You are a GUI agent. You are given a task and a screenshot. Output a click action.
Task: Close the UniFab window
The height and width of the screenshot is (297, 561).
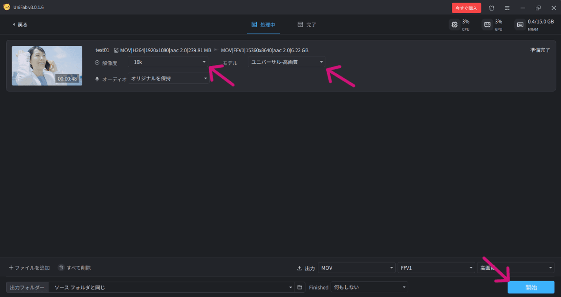coord(553,8)
